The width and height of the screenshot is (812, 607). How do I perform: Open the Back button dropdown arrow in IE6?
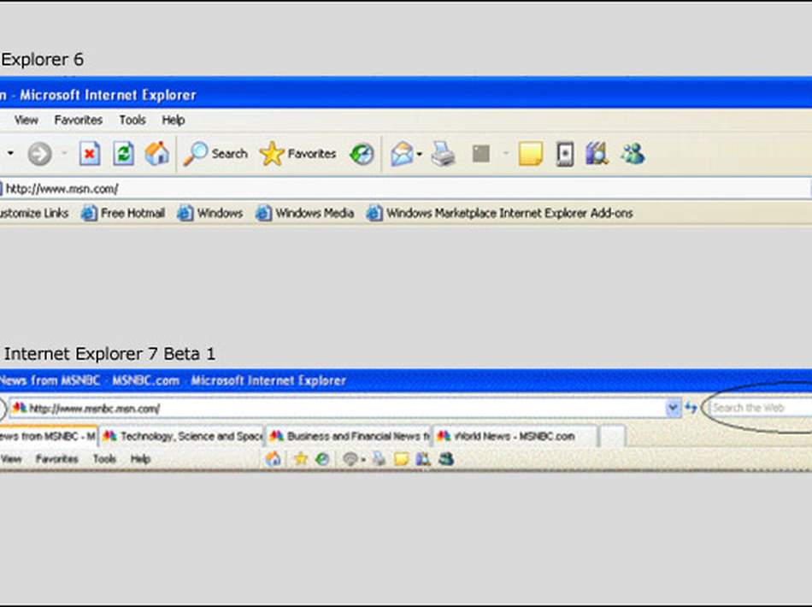point(10,153)
